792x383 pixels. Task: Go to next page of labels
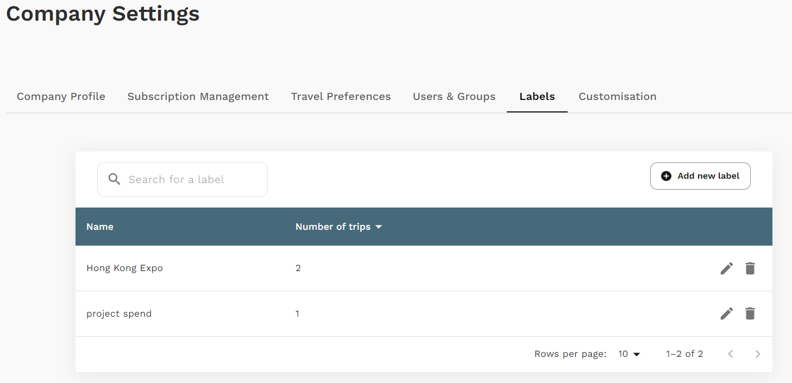pyautogui.click(x=758, y=354)
